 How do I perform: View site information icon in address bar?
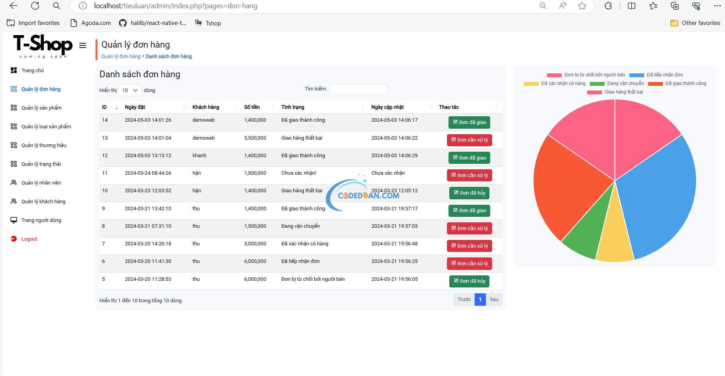pyautogui.click(x=83, y=6)
